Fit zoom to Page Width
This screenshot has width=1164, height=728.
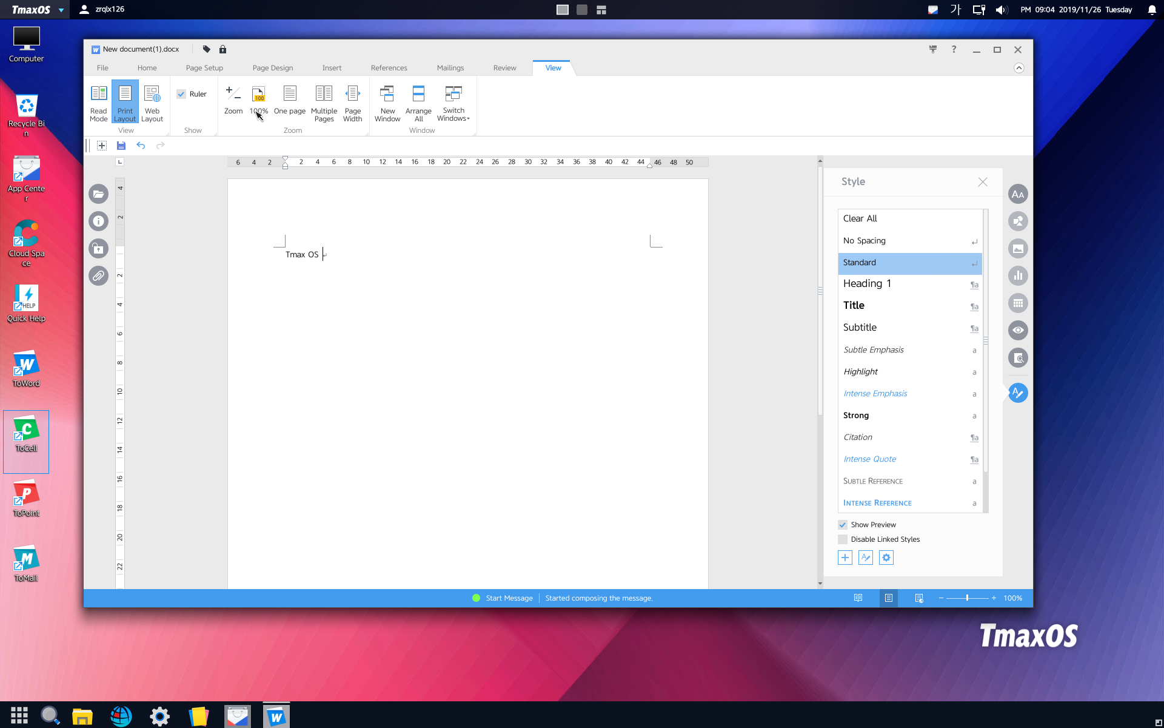[x=352, y=103]
